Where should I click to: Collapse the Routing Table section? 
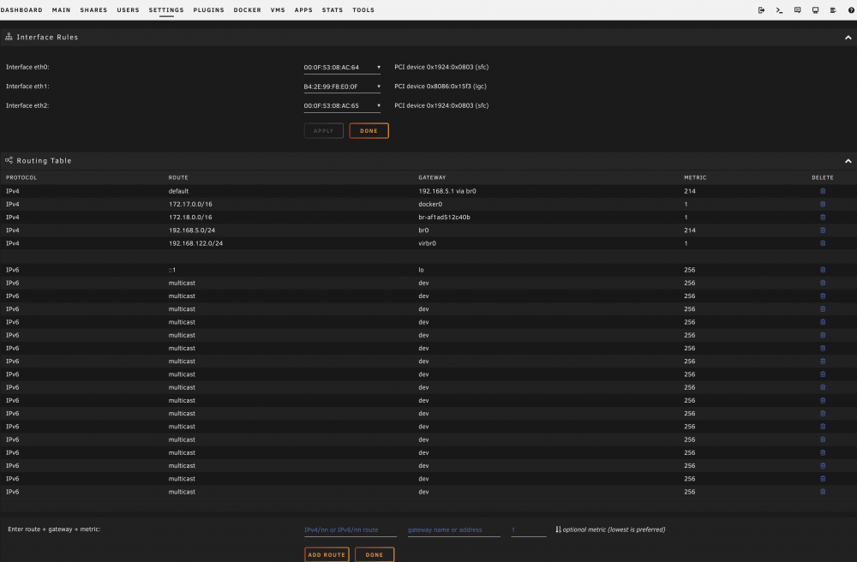[x=848, y=161]
